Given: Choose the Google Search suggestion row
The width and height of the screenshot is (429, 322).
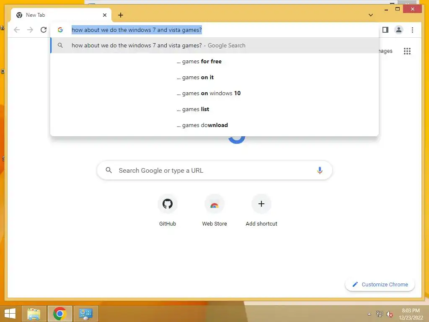Looking at the screenshot, I should (x=214, y=45).
